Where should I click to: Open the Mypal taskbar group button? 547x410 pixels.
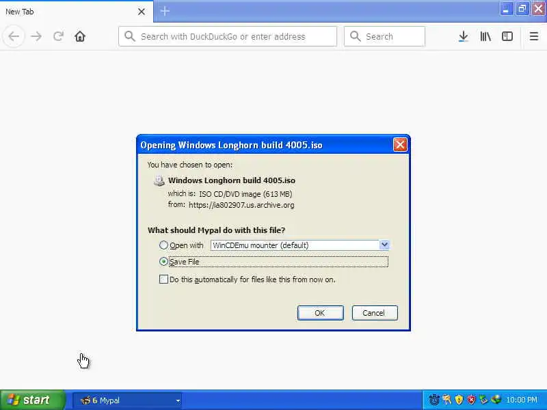click(128, 400)
